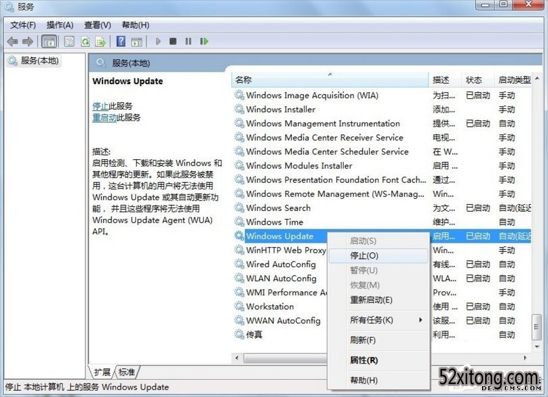Select the Windows Installer service row
This screenshot has width=548, height=397.
coord(382,109)
